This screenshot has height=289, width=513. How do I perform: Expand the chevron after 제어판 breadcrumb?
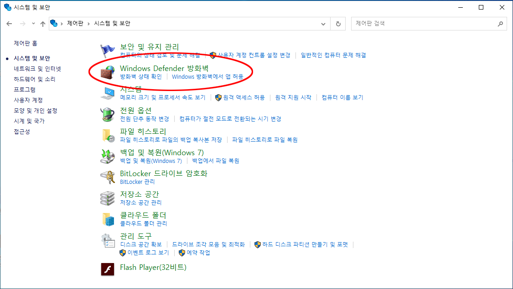tap(88, 24)
